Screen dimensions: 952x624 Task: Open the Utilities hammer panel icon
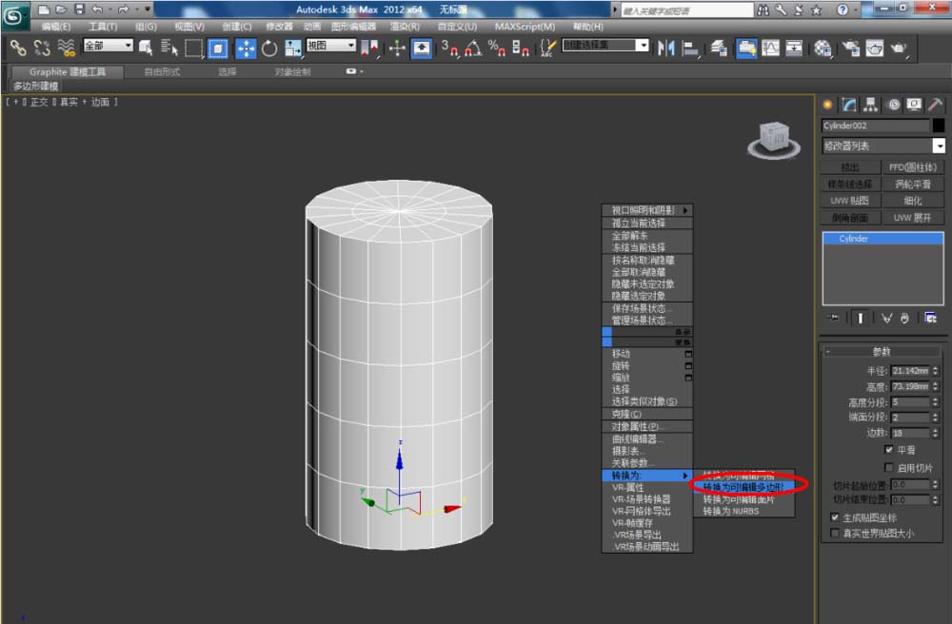tap(935, 106)
